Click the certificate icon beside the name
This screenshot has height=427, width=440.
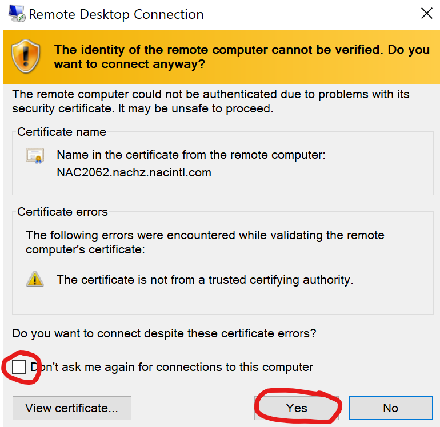(x=35, y=155)
